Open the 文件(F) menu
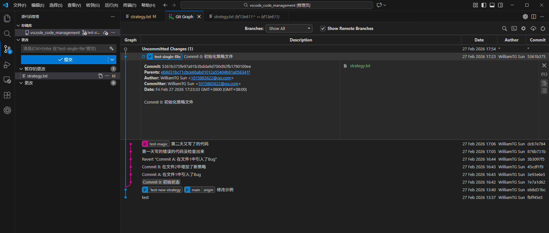Screen dimensions: 549x233 pyautogui.click(x=20, y=5)
